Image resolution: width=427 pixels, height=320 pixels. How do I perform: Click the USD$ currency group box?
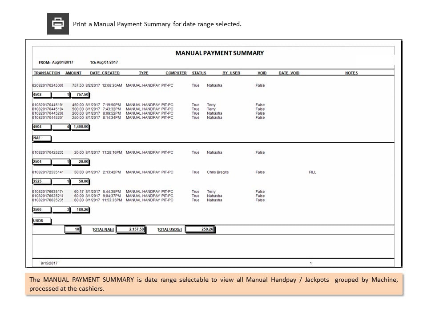(x=42, y=221)
